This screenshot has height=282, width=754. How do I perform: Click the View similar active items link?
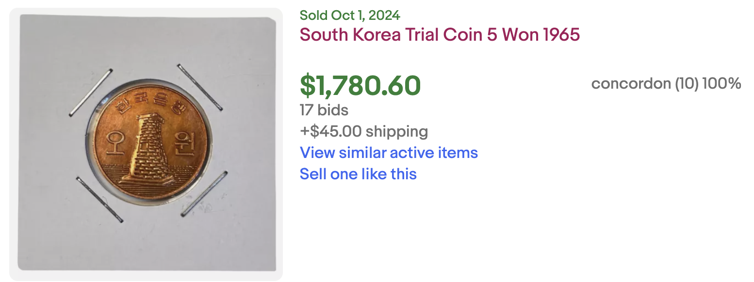(x=389, y=153)
